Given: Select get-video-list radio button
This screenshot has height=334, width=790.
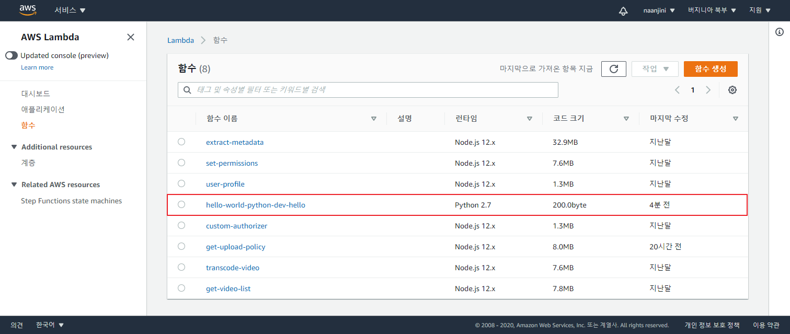Looking at the screenshot, I should 181,288.
